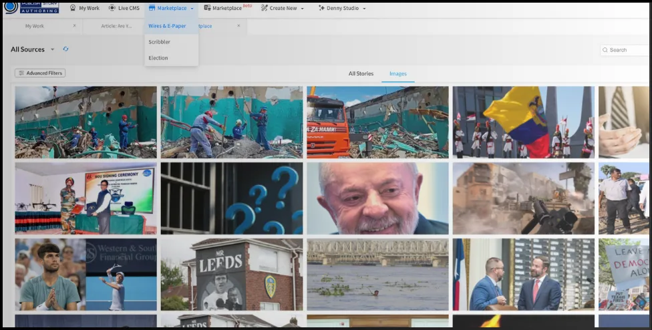Screen dimensions: 652x330
Task: Open the handshake gesture thumbnail
Action: pos(624,122)
